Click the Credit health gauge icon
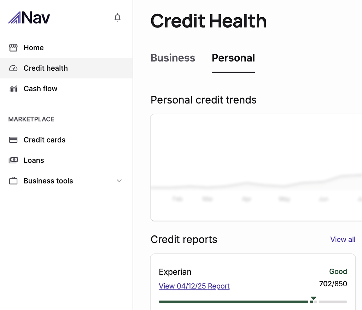The width and height of the screenshot is (362, 310). pos(13,68)
